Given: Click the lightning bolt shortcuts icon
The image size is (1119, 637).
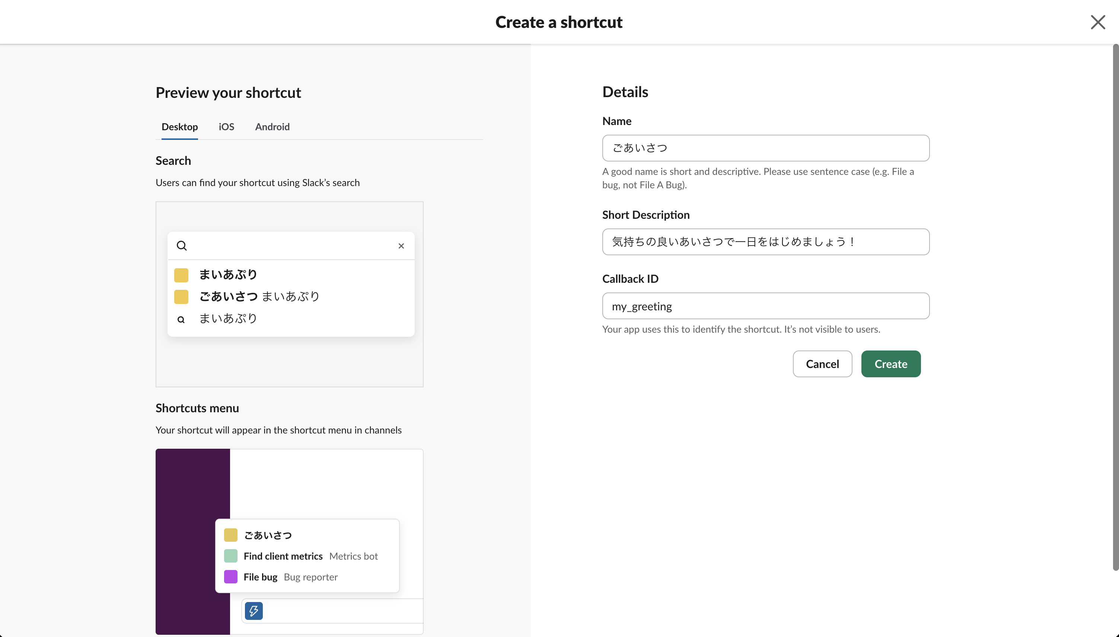Looking at the screenshot, I should (254, 610).
